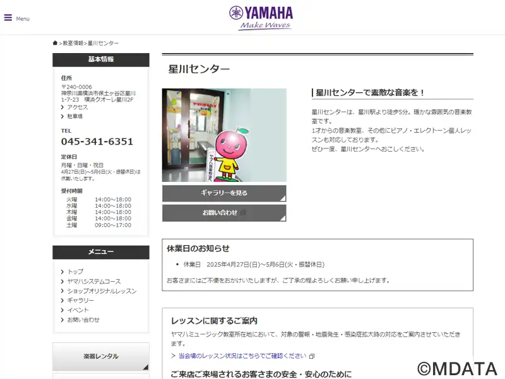The width and height of the screenshot is (505, 379).
Task: Click the Yamaha Make Waves logo
Action: 261,18
